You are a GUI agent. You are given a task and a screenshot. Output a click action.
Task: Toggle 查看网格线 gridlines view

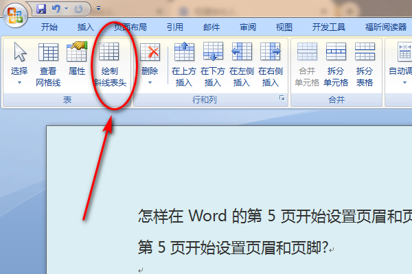point(48,64)
